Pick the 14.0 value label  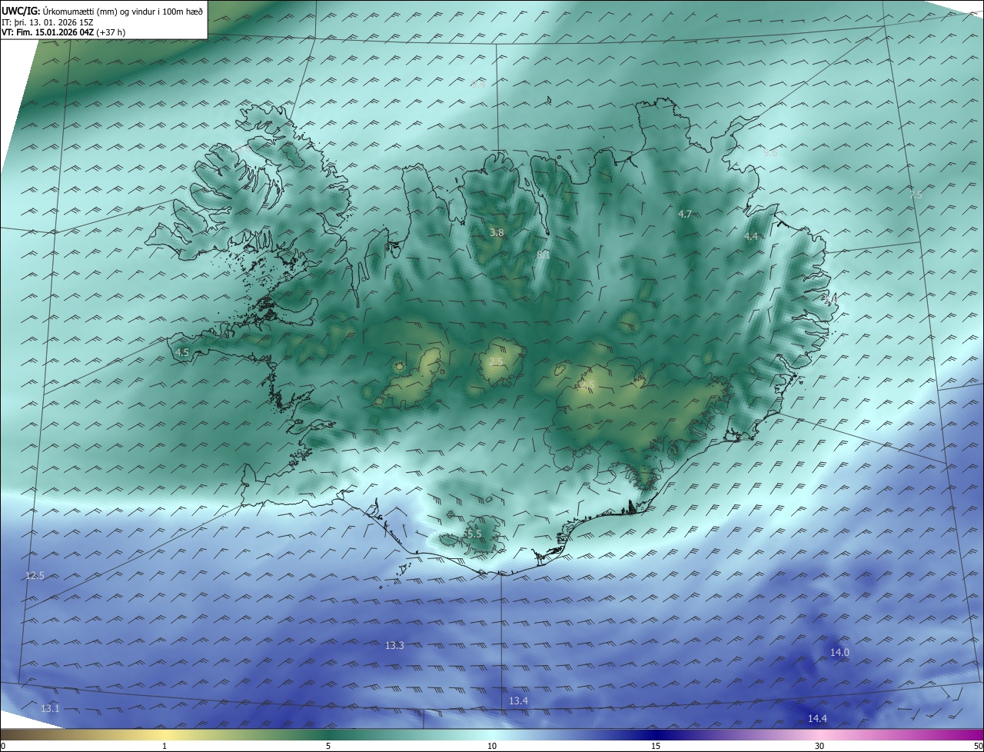tap(839, 652)
